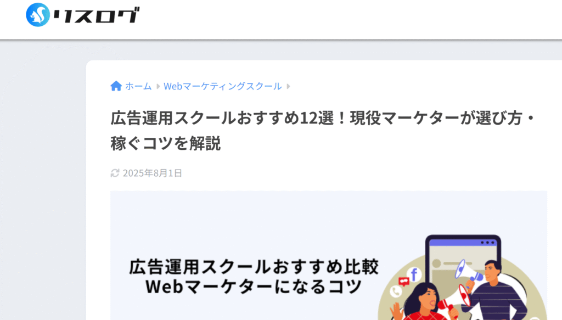Image resolution: width=562 pixels, height=320 pixels.
Task: Select the article title 広告運用スクールおすすめ12選
Action: (x=323, y=131)
